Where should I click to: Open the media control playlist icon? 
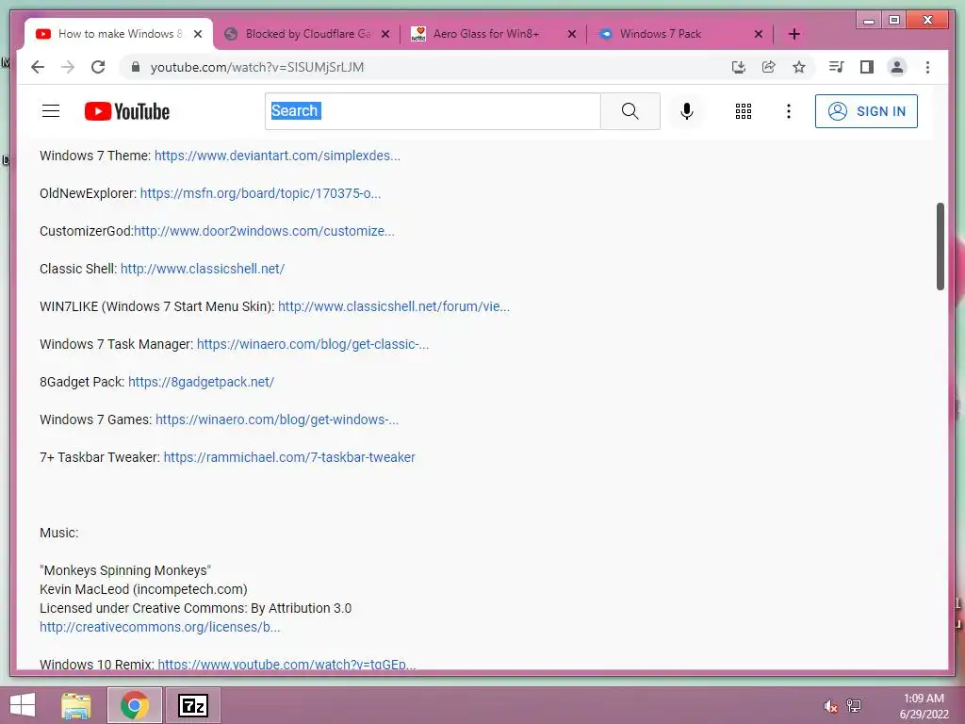[837, 67]
